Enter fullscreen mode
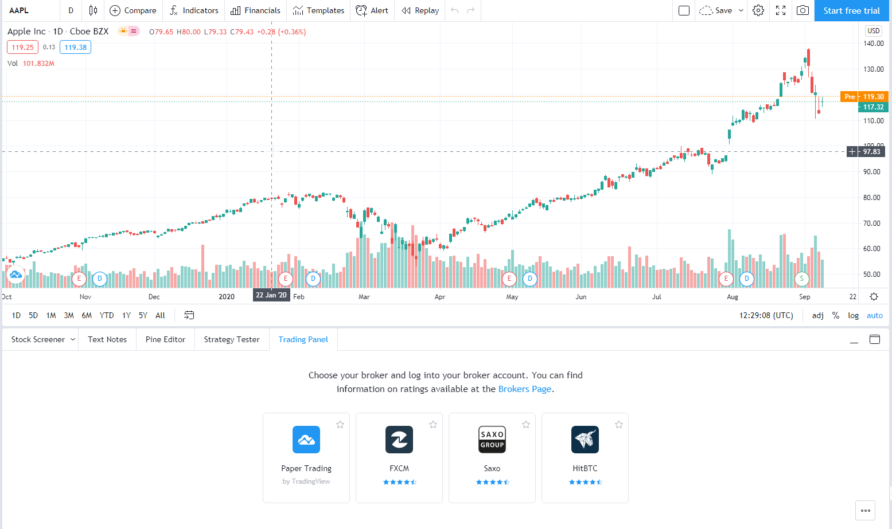The height and width of the screenshot is (529, 892). (x=781, y=10)
